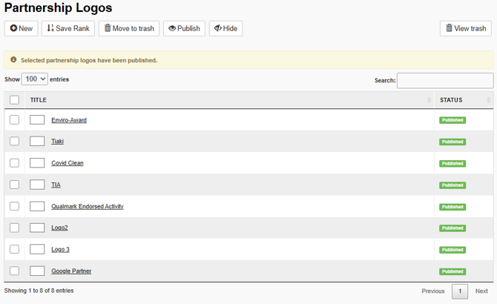Open the Show entries dropdown
497x304 pixels.
35,79
